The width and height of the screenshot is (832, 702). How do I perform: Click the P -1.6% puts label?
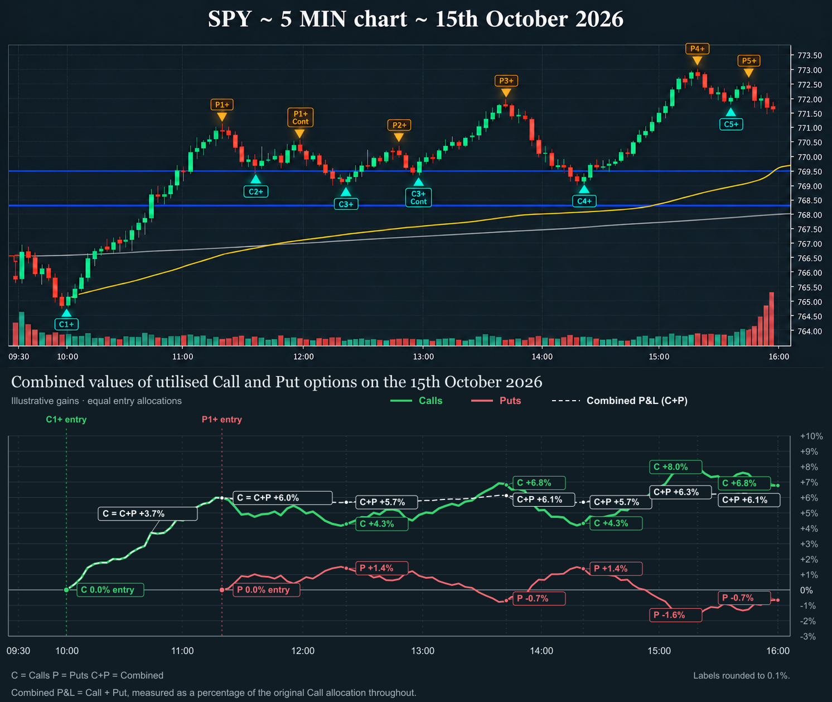675,615
